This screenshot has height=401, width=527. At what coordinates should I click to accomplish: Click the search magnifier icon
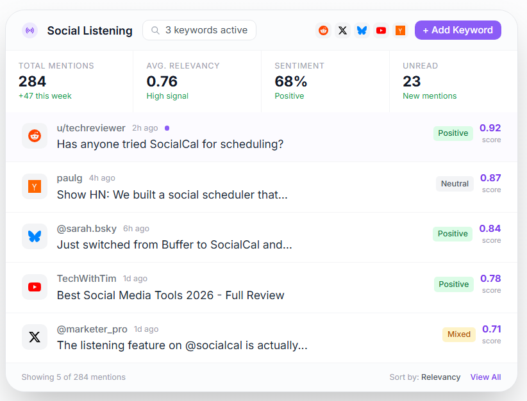155,31
